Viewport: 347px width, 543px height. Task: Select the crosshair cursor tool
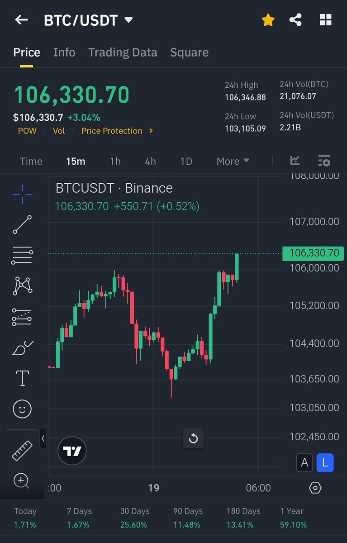[x=22, y=194]
